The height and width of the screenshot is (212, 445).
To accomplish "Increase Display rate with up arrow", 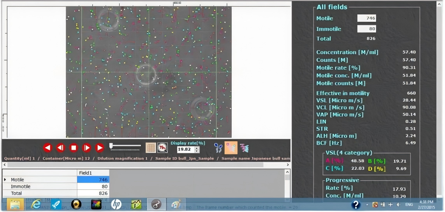I will (x=197, y=148).
